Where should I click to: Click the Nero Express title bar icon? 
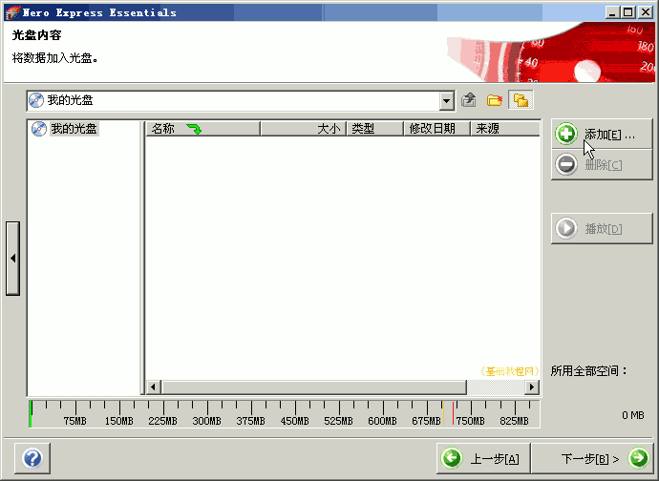14,12
